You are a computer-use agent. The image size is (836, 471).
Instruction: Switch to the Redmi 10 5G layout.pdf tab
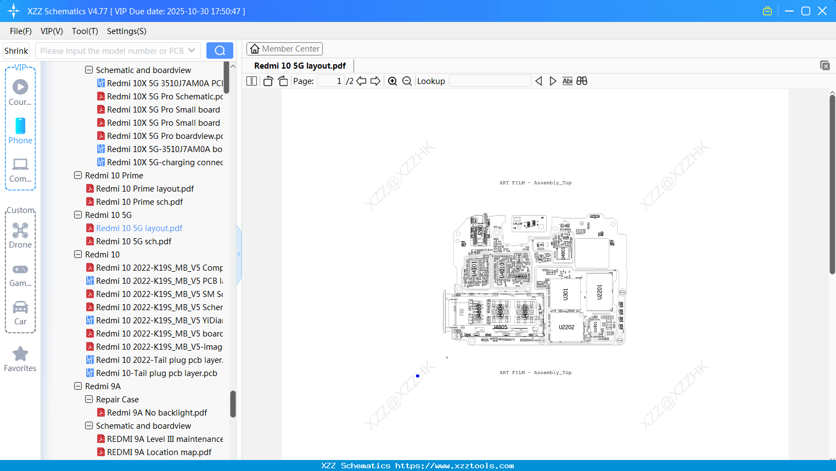pyautogui.click(x=300, y=65)
